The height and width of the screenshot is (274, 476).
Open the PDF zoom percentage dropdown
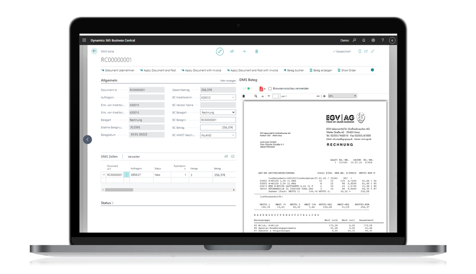pyautogui.click(x=343, y=96)
